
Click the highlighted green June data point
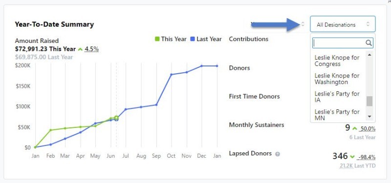[x=116, y=118]
